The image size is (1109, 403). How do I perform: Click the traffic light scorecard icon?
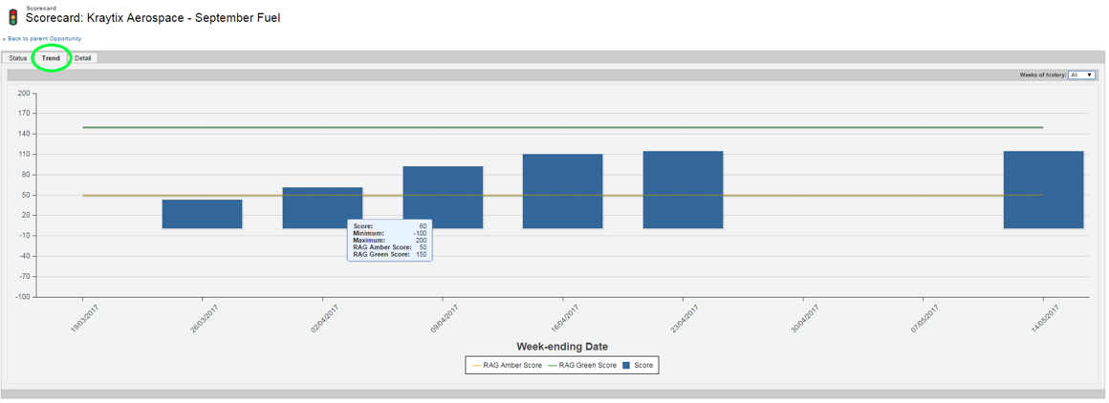pos(12,17)
